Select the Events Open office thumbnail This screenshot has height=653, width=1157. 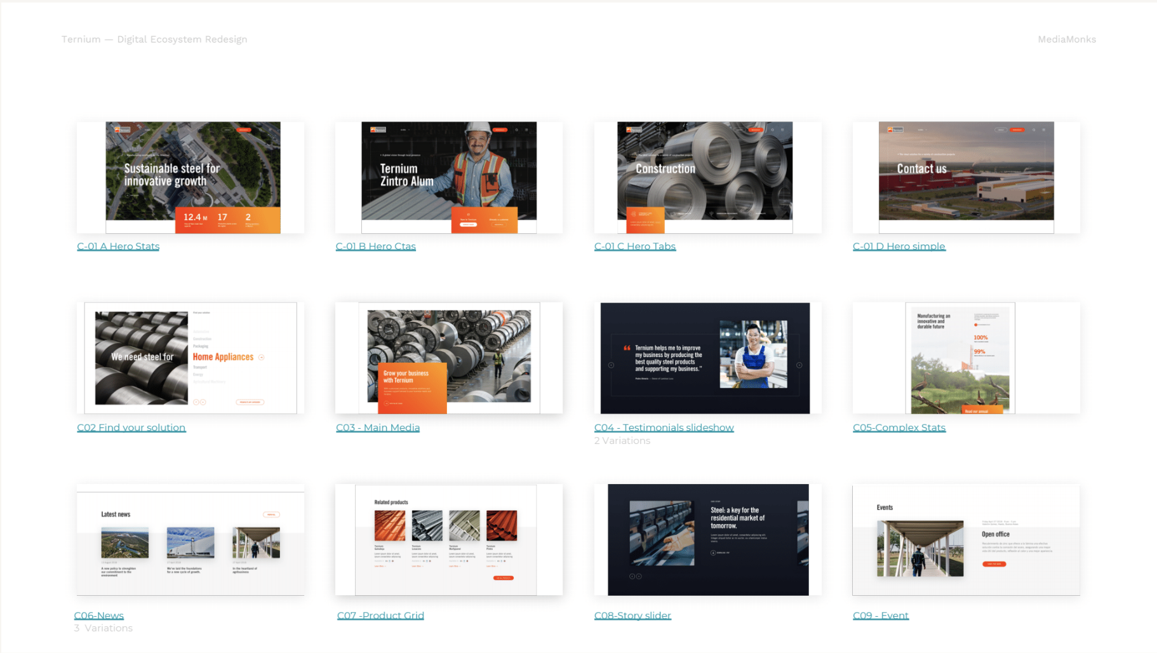click(x=966, y=540)
